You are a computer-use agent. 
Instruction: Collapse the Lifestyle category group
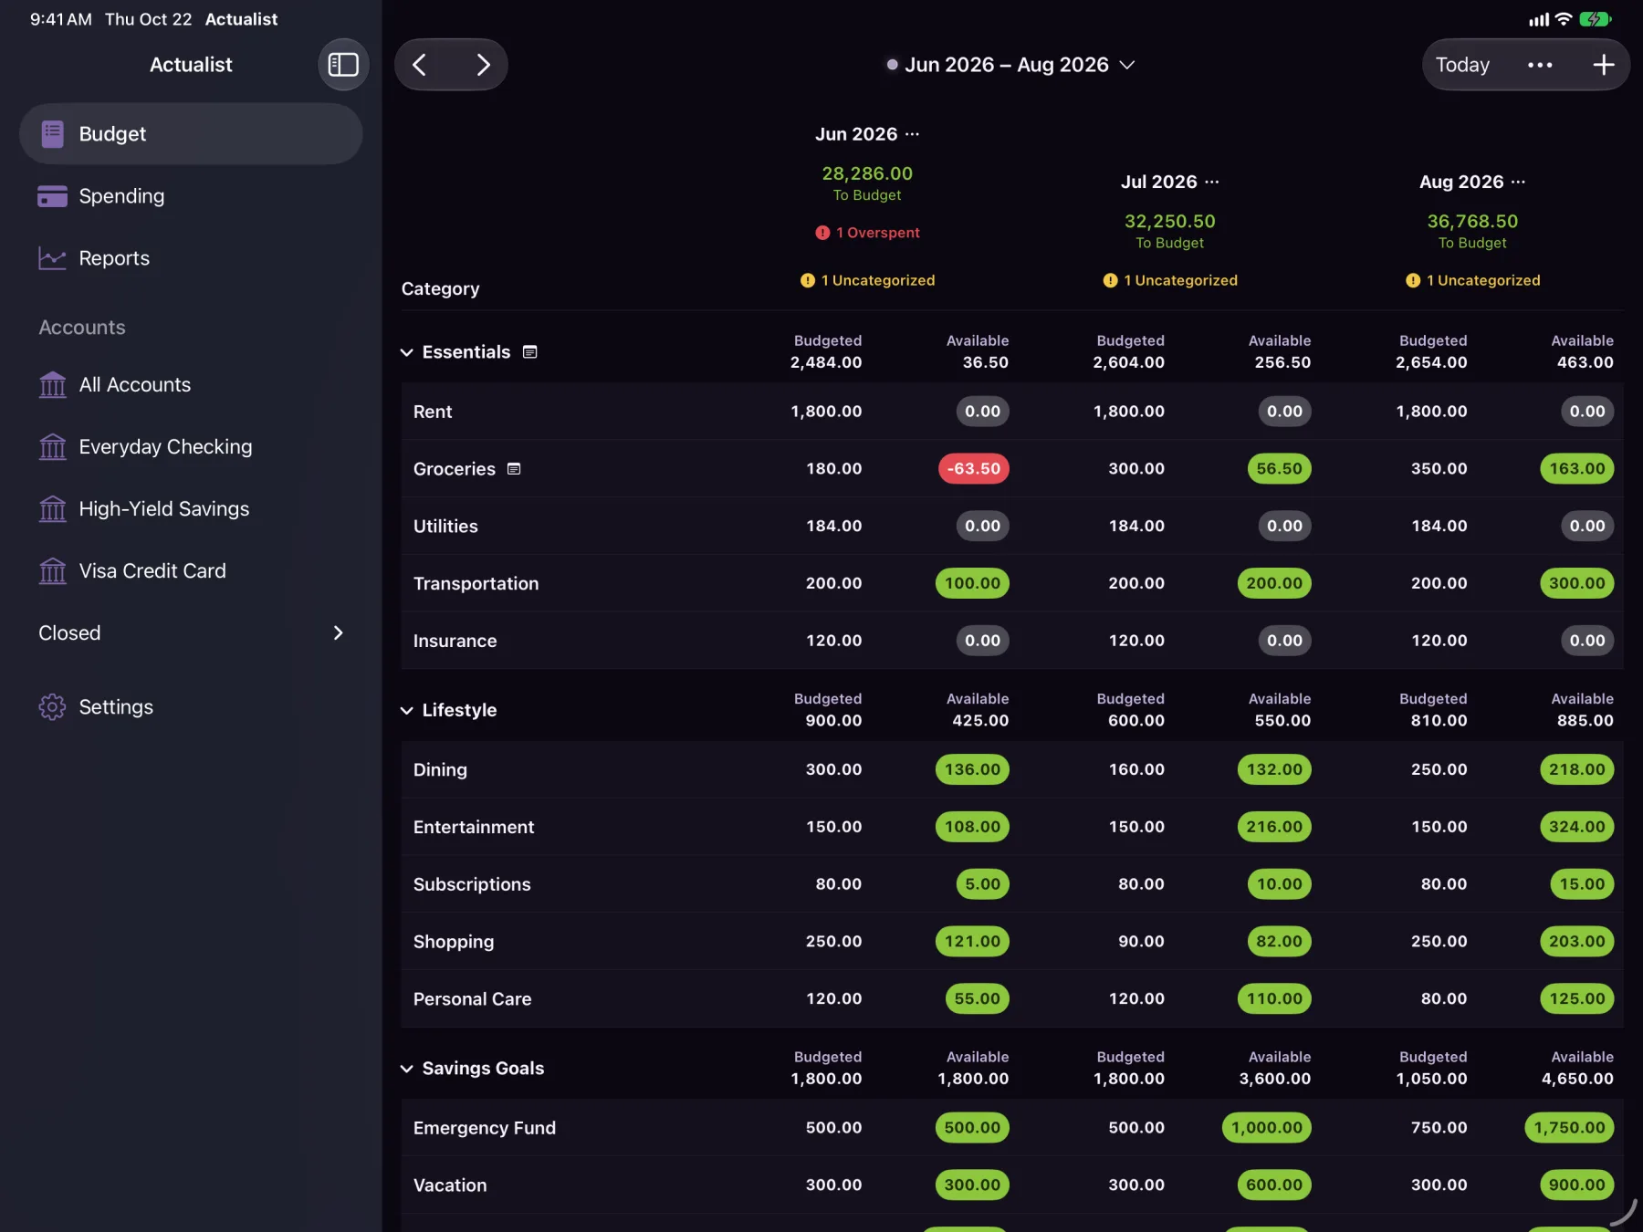[x=407, y=710]
